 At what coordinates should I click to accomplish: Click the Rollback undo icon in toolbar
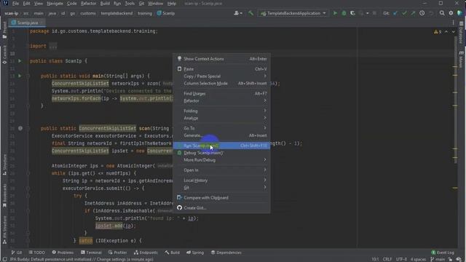coord(431,13)
